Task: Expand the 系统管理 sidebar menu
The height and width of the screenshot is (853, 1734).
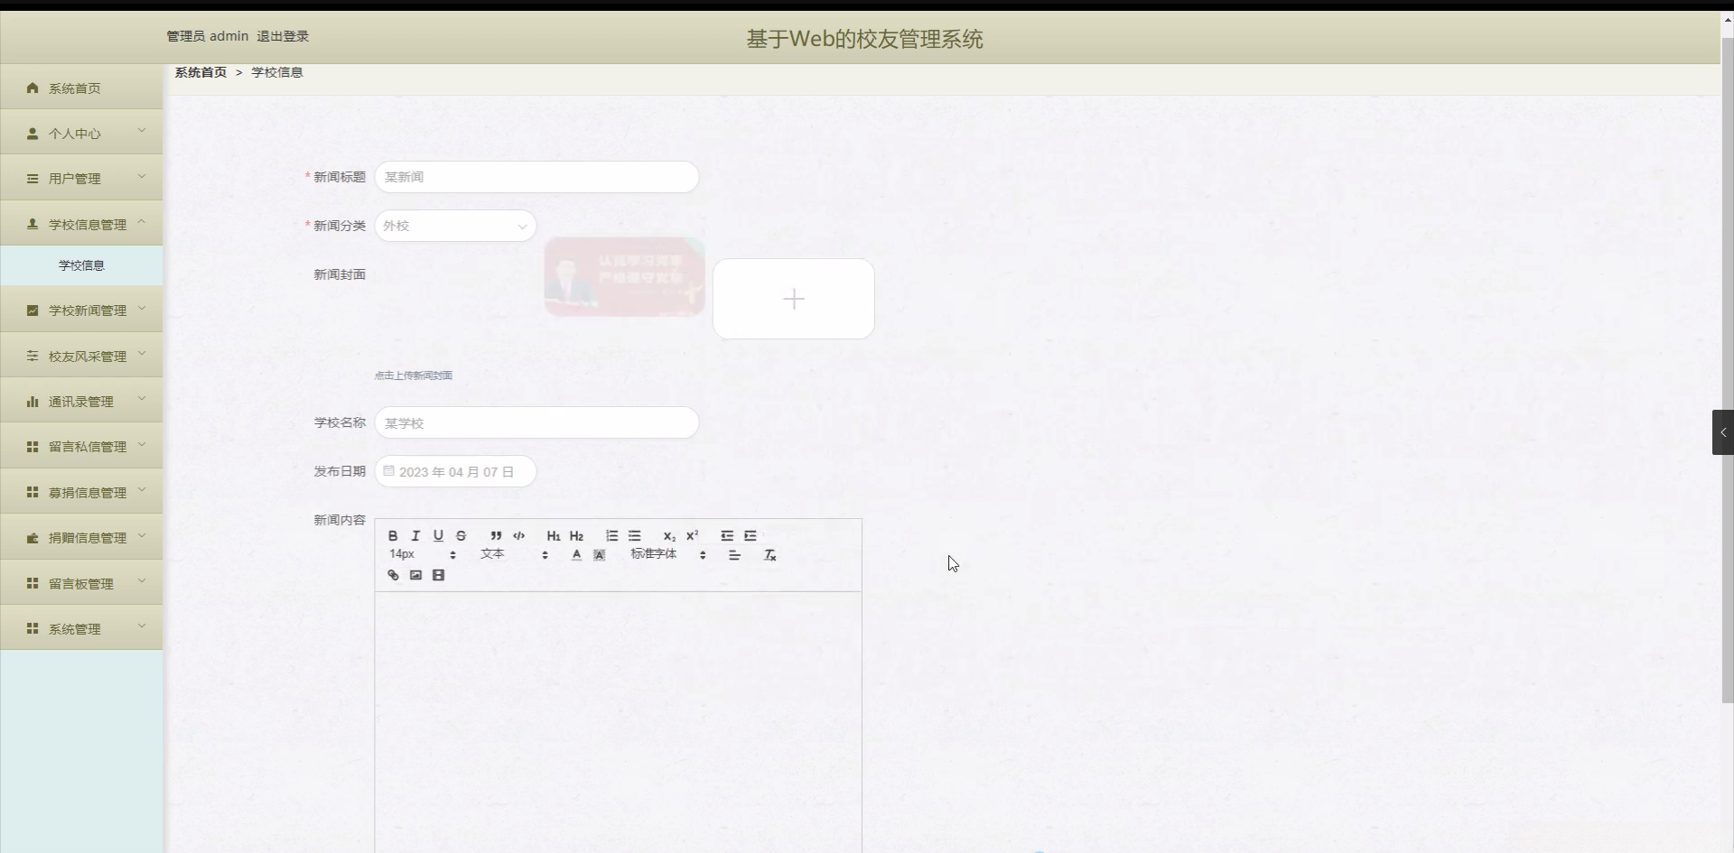Action: pyautogui.click(x=81, y=628)
